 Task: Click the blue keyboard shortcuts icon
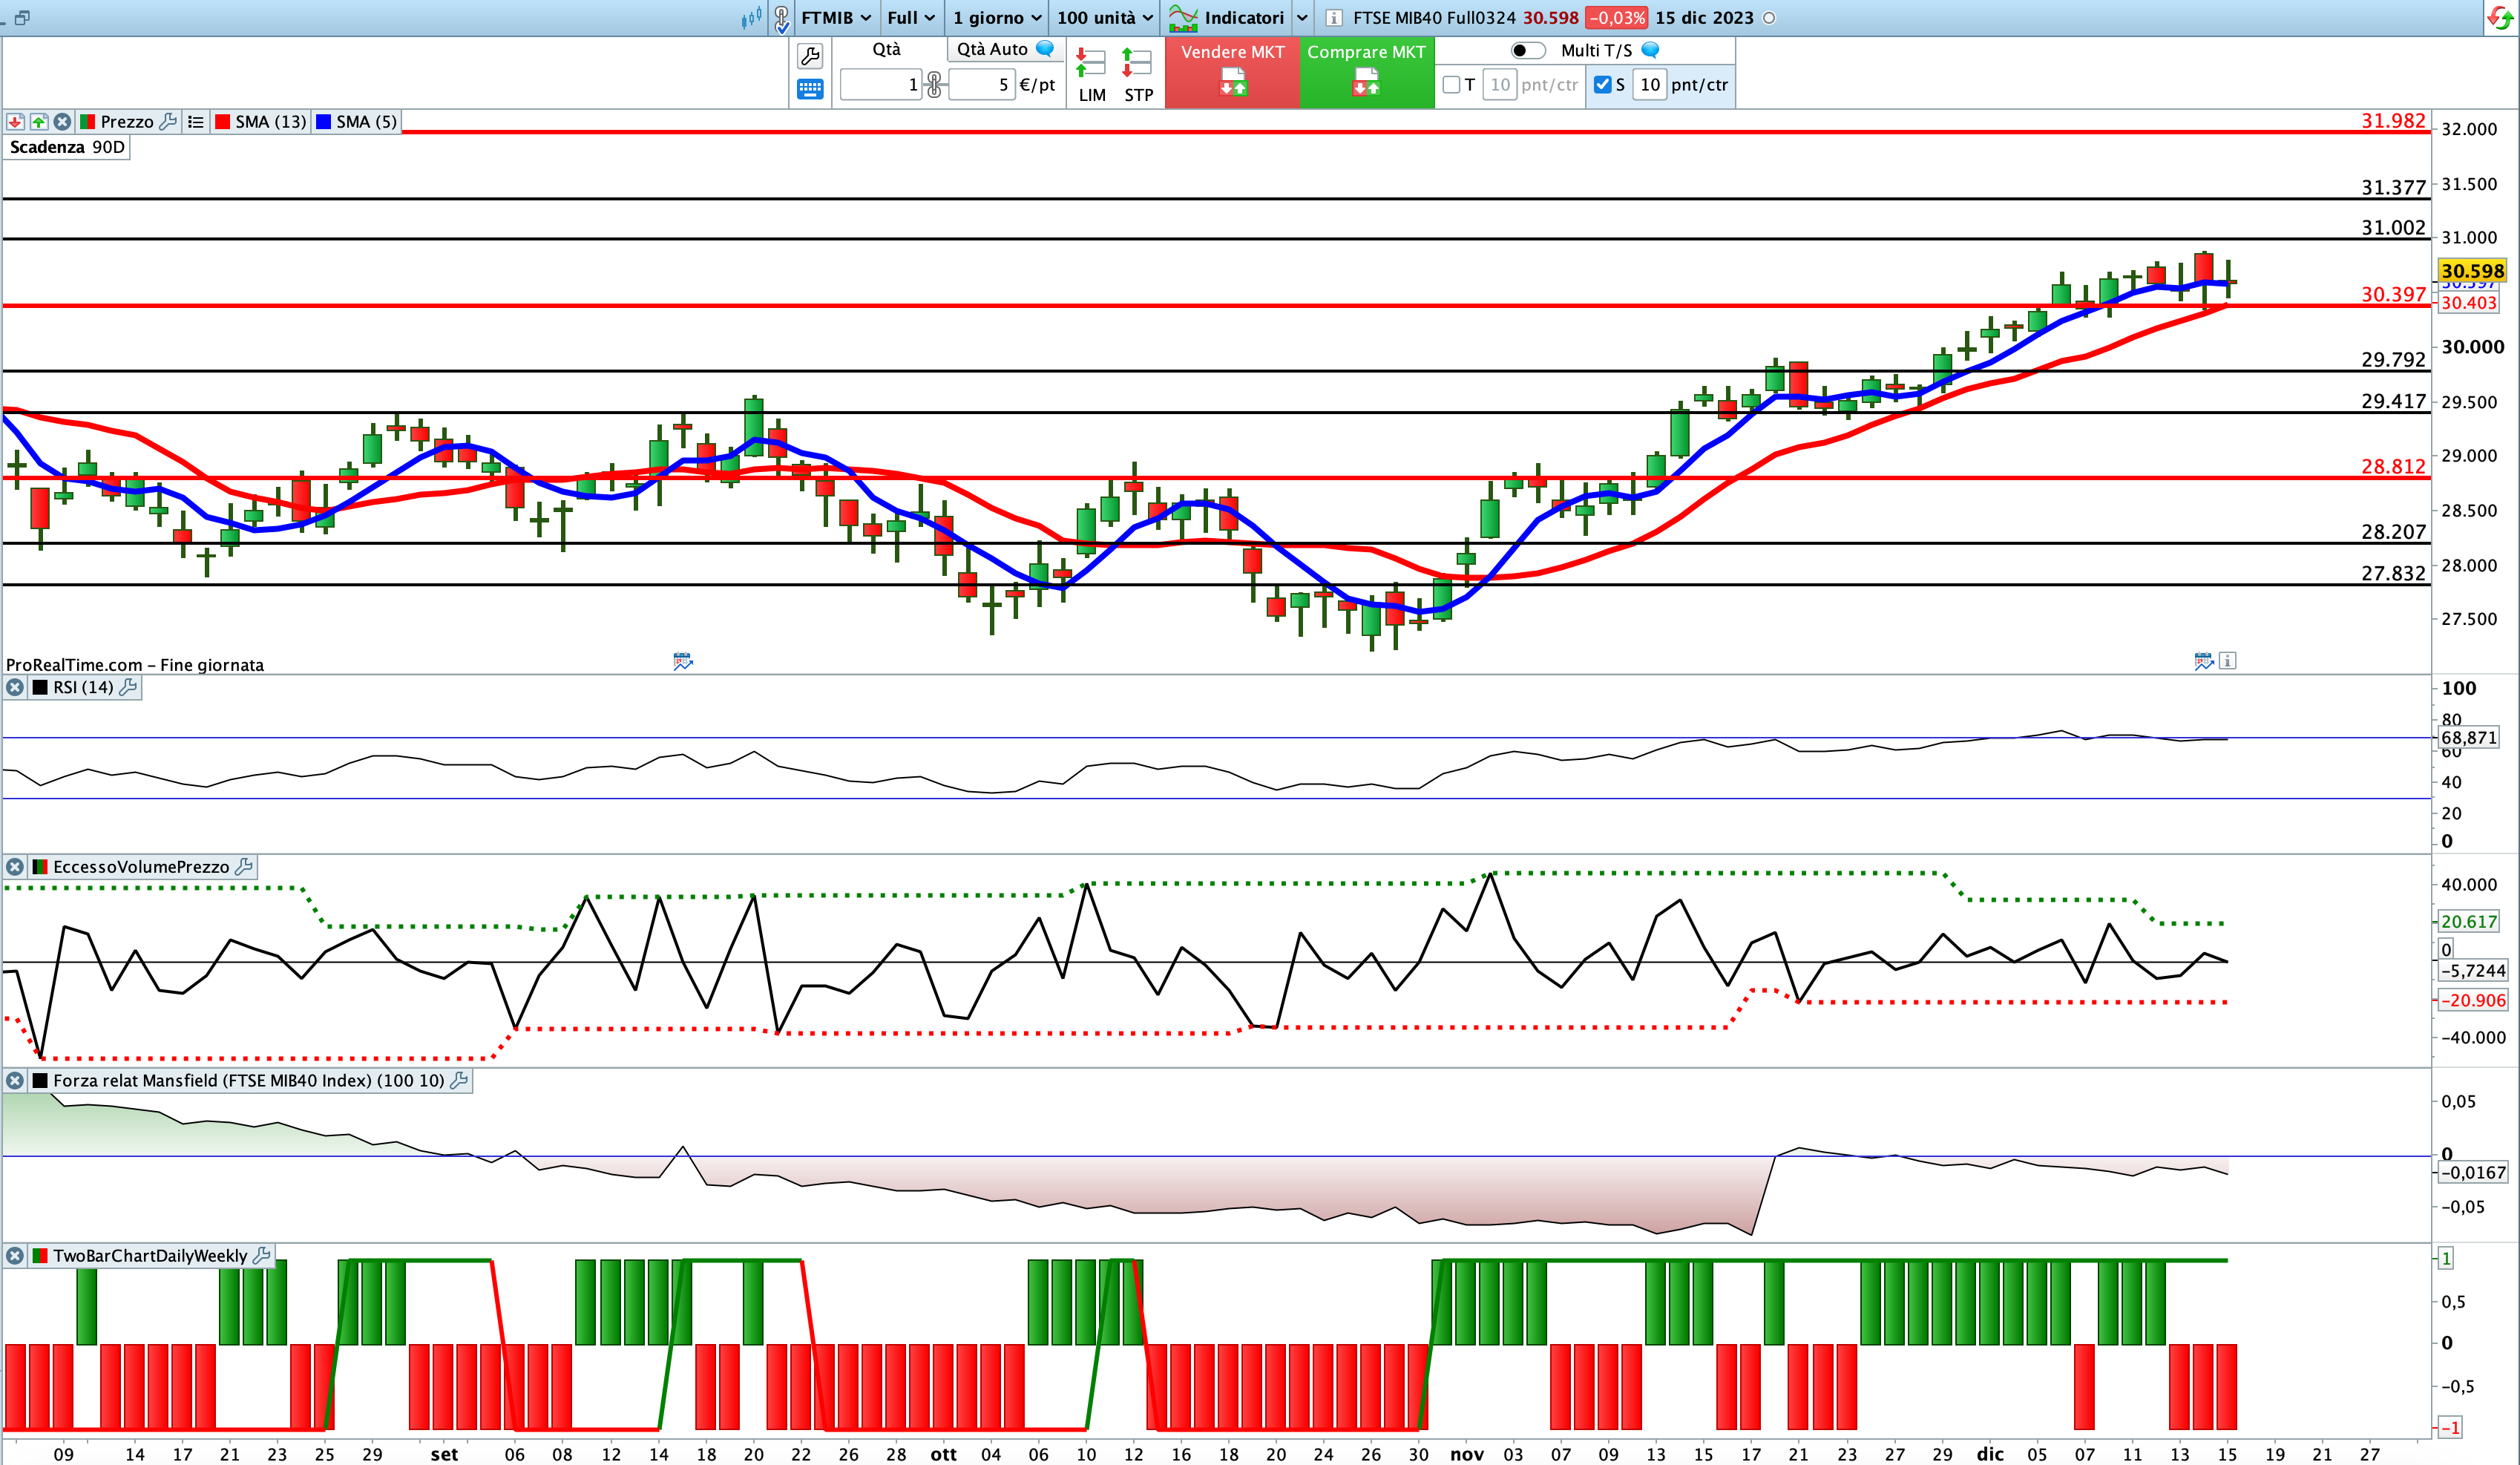point(810,89)
